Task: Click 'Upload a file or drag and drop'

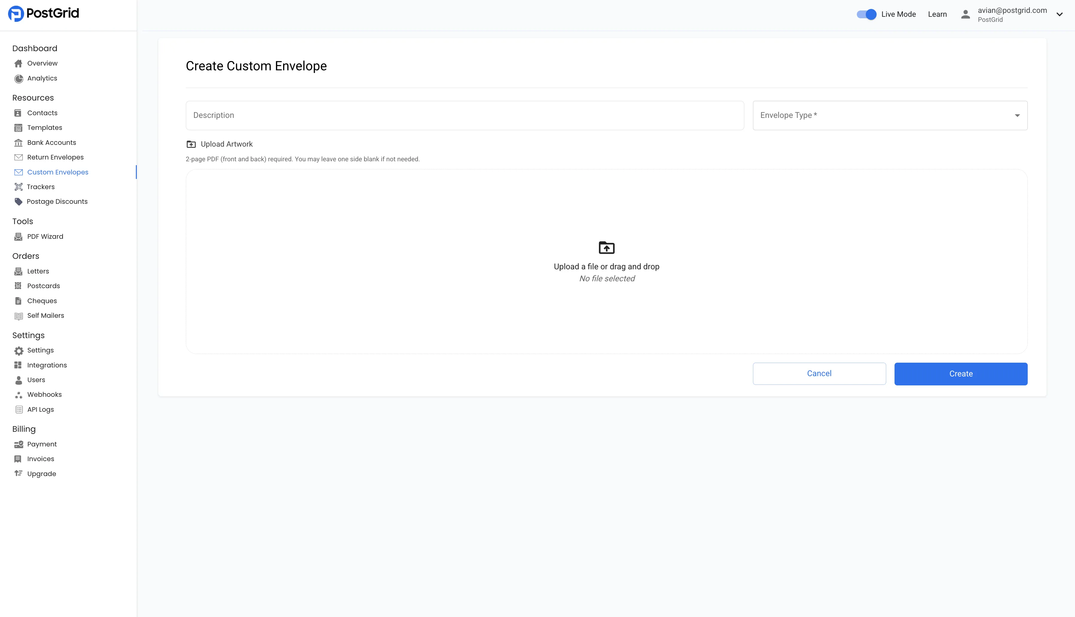Action: 606,267
